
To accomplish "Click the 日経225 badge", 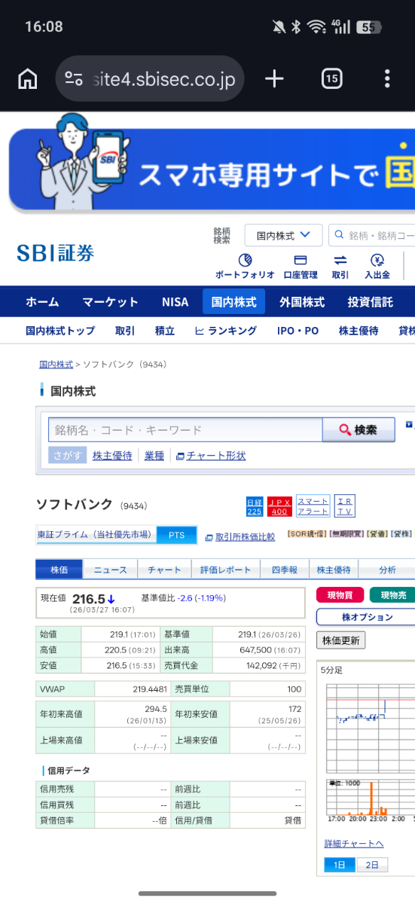I will pos(255,506).
